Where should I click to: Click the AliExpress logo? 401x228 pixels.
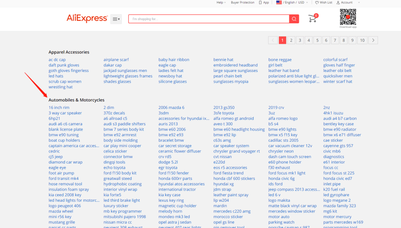(87, 19)
